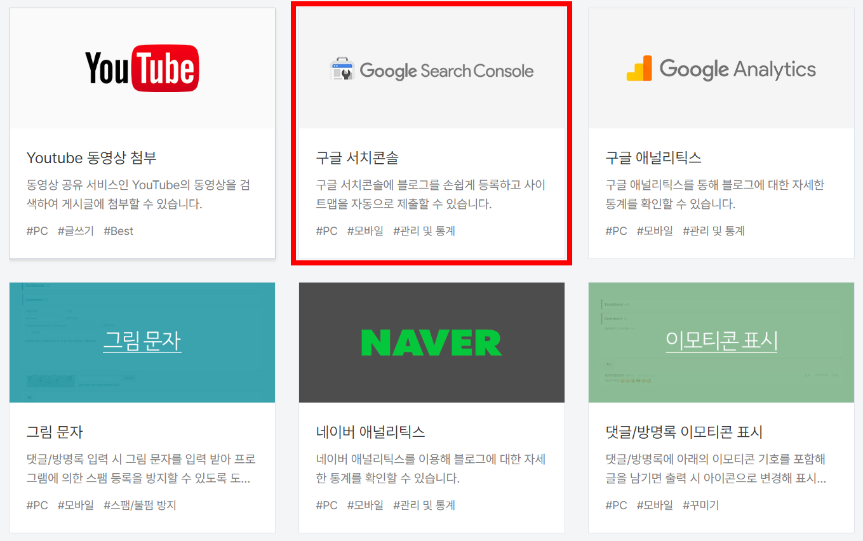The image size is (863, 541).
Task: Open the '구글 애널리틱스' plugin title
Action: click(653, 157)
